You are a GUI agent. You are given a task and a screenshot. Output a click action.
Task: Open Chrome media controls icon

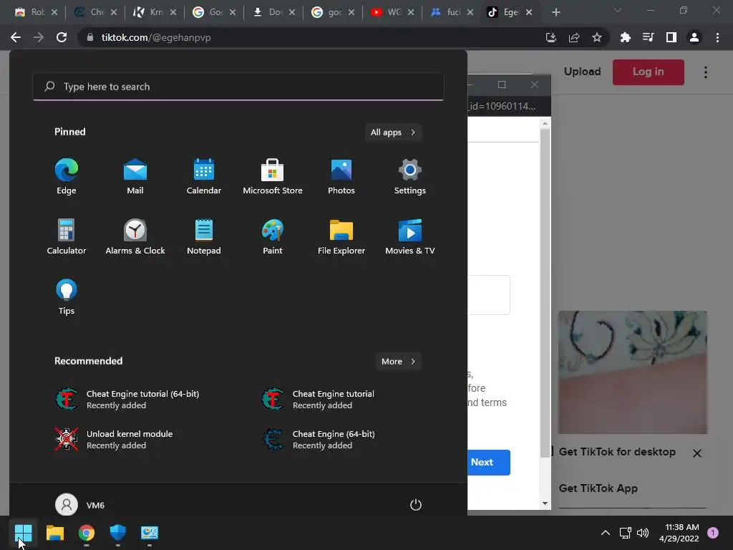(x=648, y=37)
